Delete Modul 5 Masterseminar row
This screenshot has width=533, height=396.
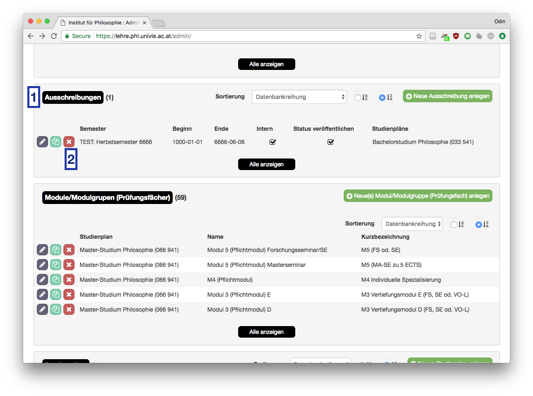[x=69, y=265]
